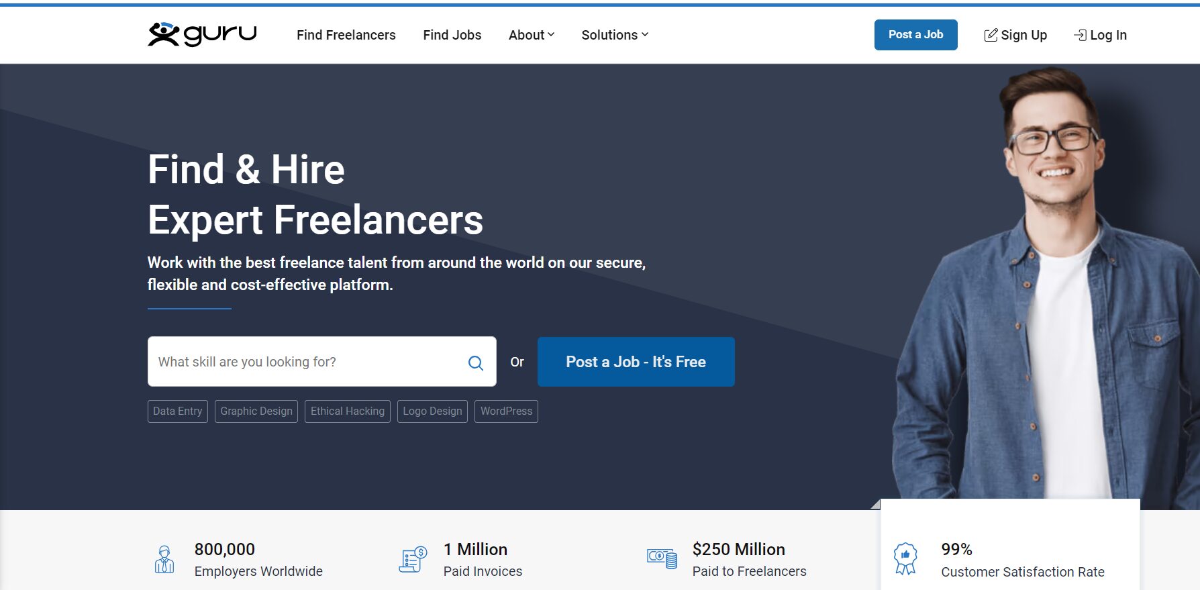Screen dimensions: 1200x590
Task: Go to Find Jobs in navigation
Action: coord(452,35)
